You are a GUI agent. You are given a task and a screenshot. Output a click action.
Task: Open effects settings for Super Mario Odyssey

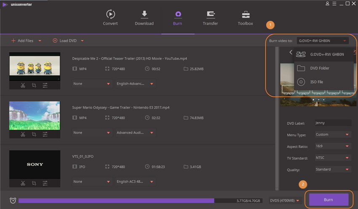pyautogui.click(x=45, y=134)
